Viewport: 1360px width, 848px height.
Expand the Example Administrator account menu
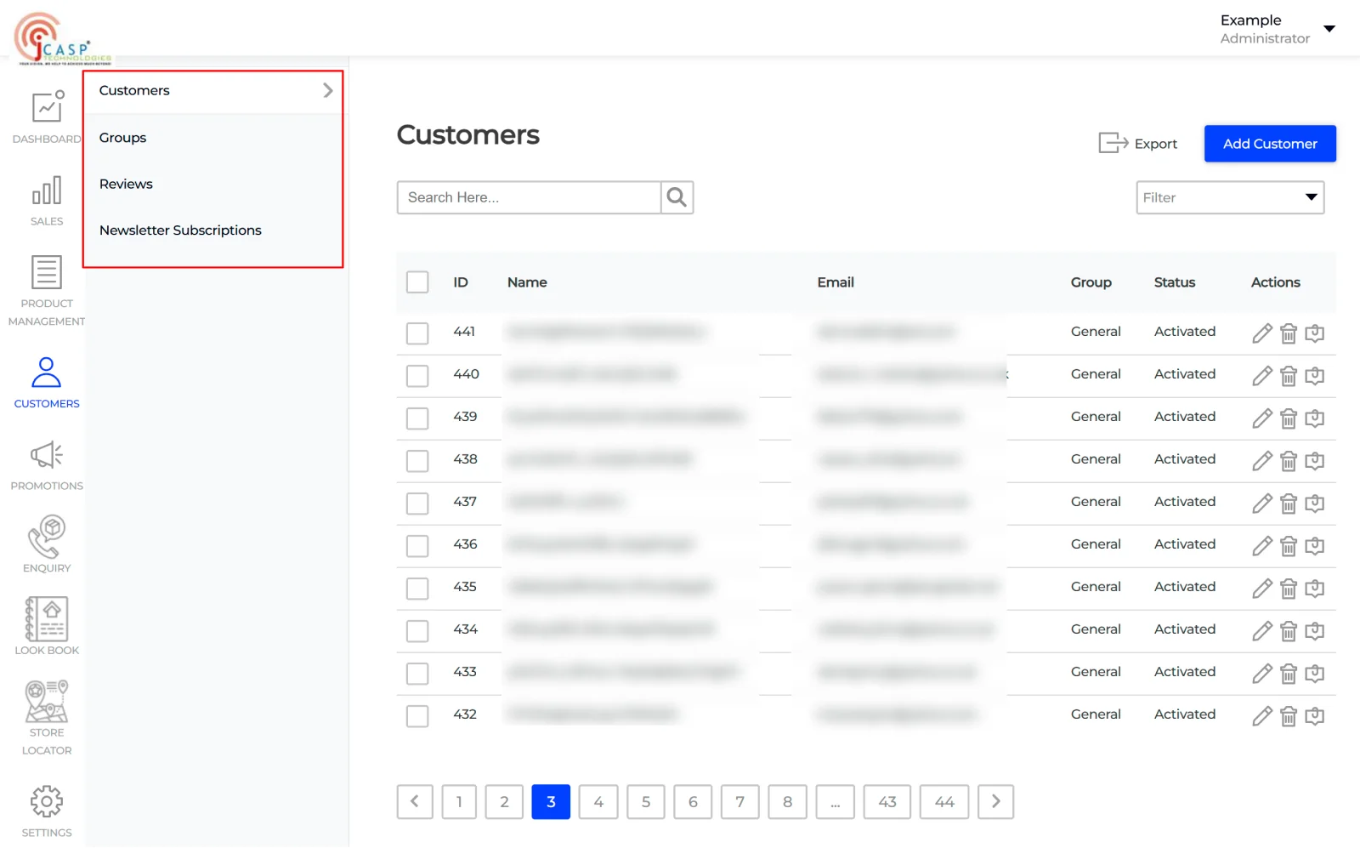1329,29
